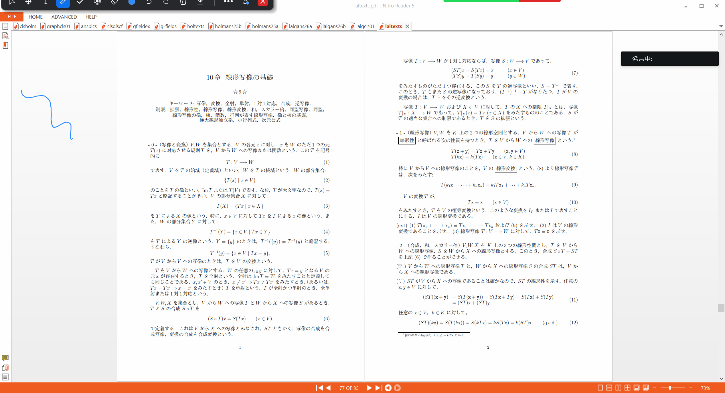Switch to continuous page view
The width and height of the screenshot is (725, 393).
(x=609, y=388)
